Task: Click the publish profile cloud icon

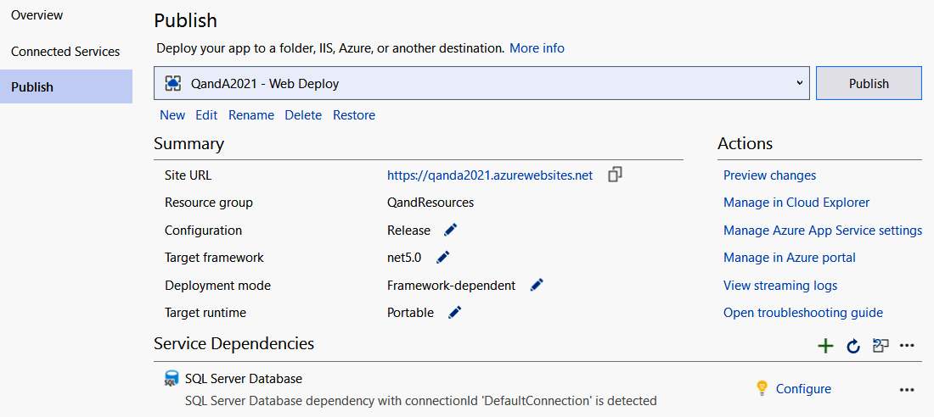Action: coord(172,83)
